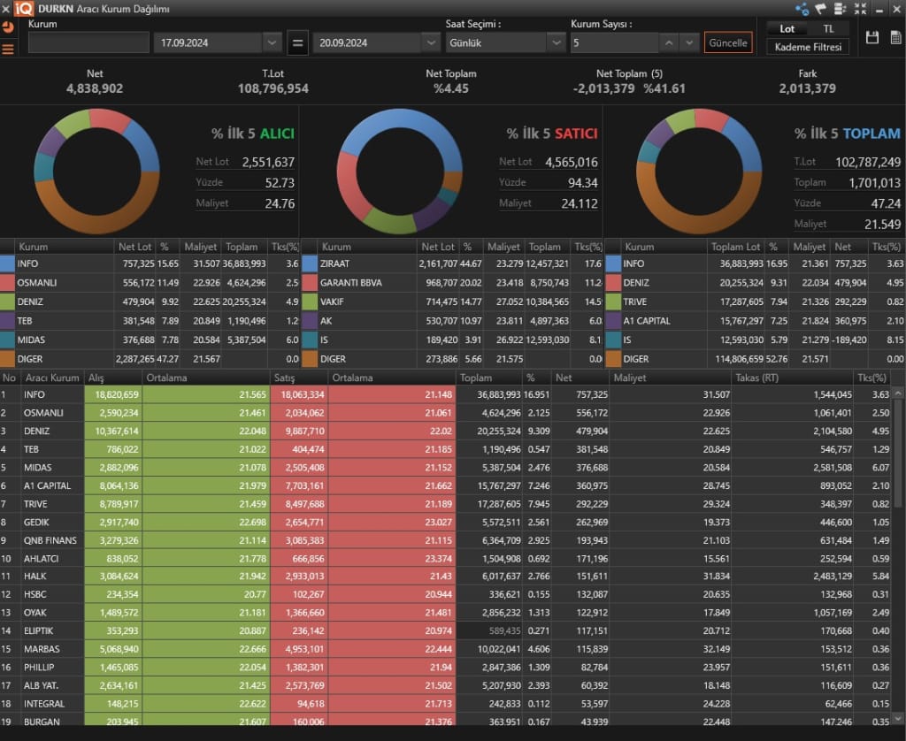
Task: Click the equals sign date-sync button
Action: (297, 42)
